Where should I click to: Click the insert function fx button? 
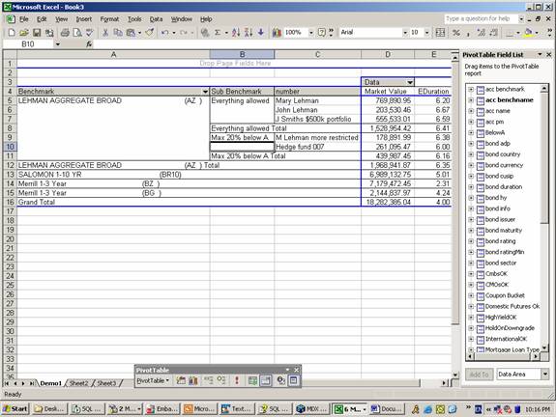point(89,44)
